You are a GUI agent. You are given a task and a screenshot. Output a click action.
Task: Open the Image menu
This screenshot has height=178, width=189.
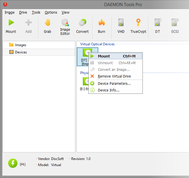click(x=10, y=12)
